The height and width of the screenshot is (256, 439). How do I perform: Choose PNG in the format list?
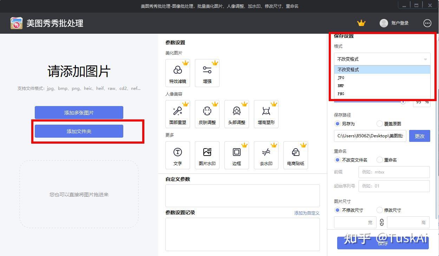(x=382, y=94)
